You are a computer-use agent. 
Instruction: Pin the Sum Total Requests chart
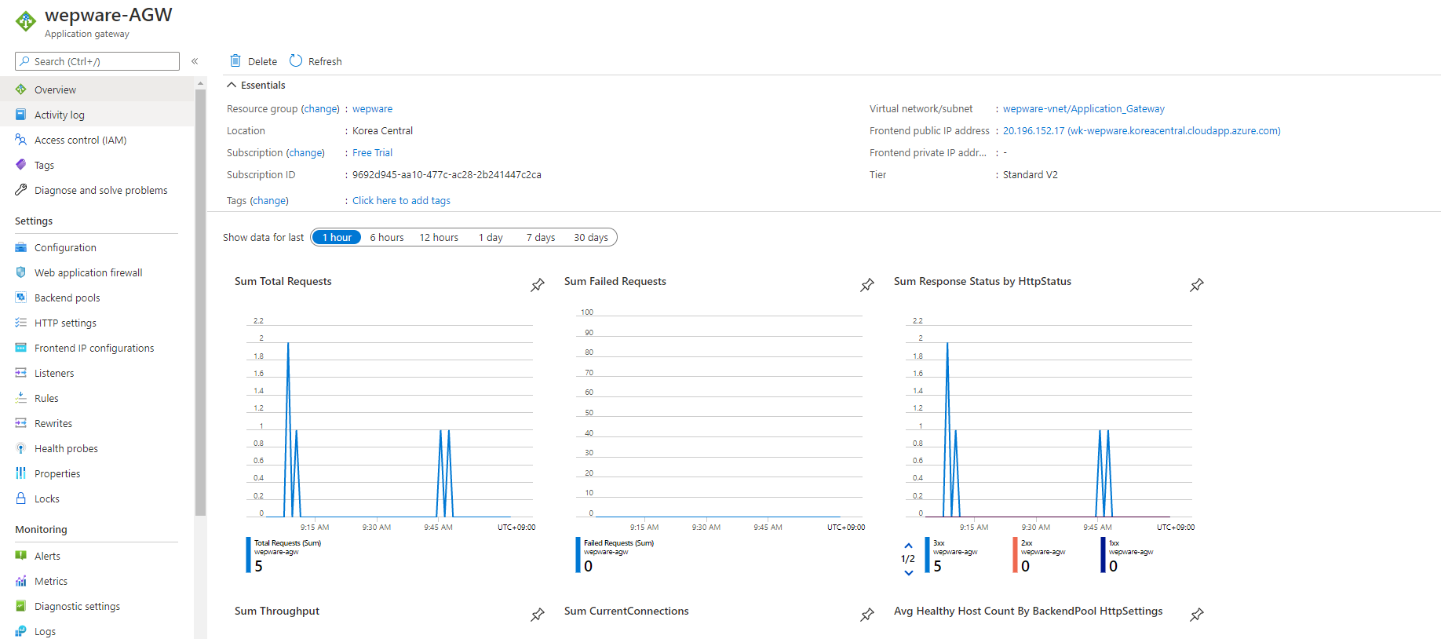[x=538, y=285]
